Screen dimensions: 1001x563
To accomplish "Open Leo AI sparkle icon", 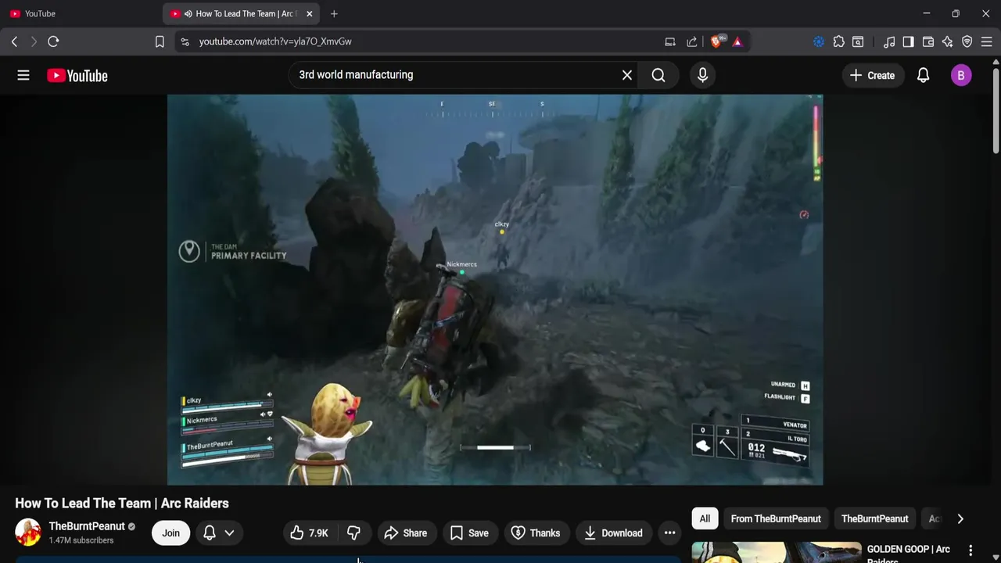I will (x=948, y=41).
